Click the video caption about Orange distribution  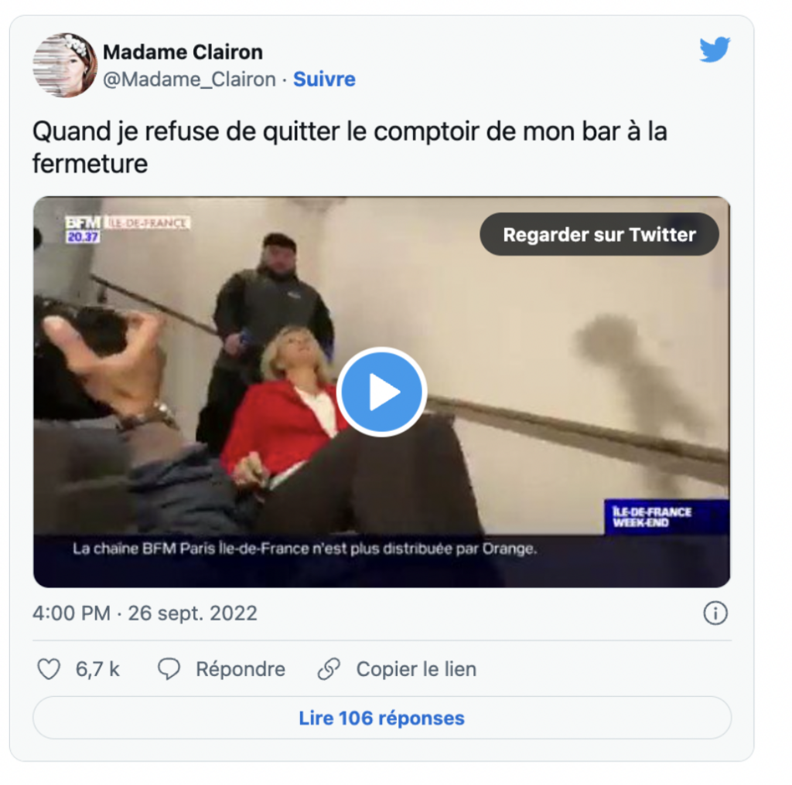305,549
